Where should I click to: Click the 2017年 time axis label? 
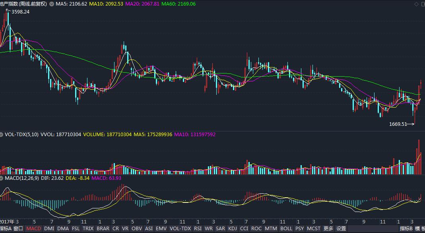(x=7, y=222)
